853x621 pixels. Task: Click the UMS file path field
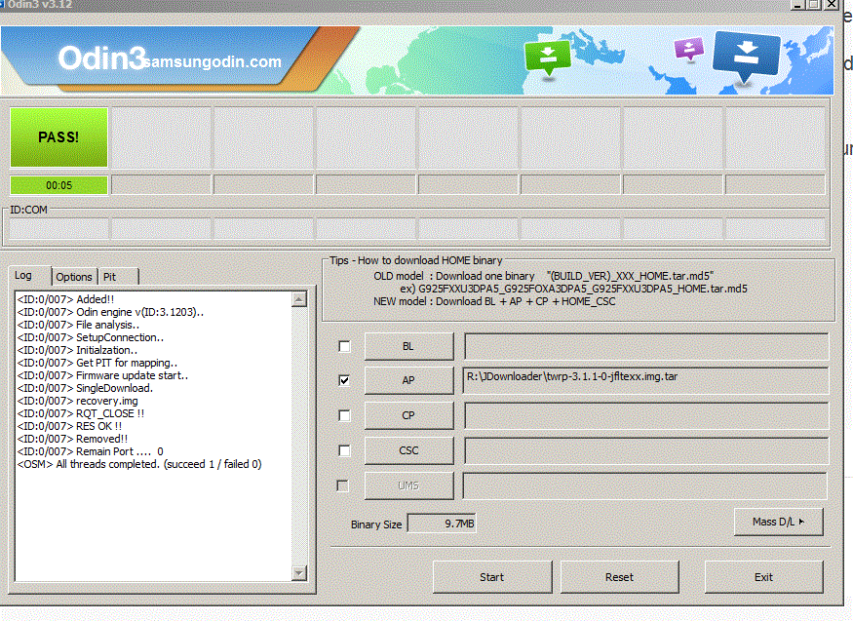click(645, 485)
